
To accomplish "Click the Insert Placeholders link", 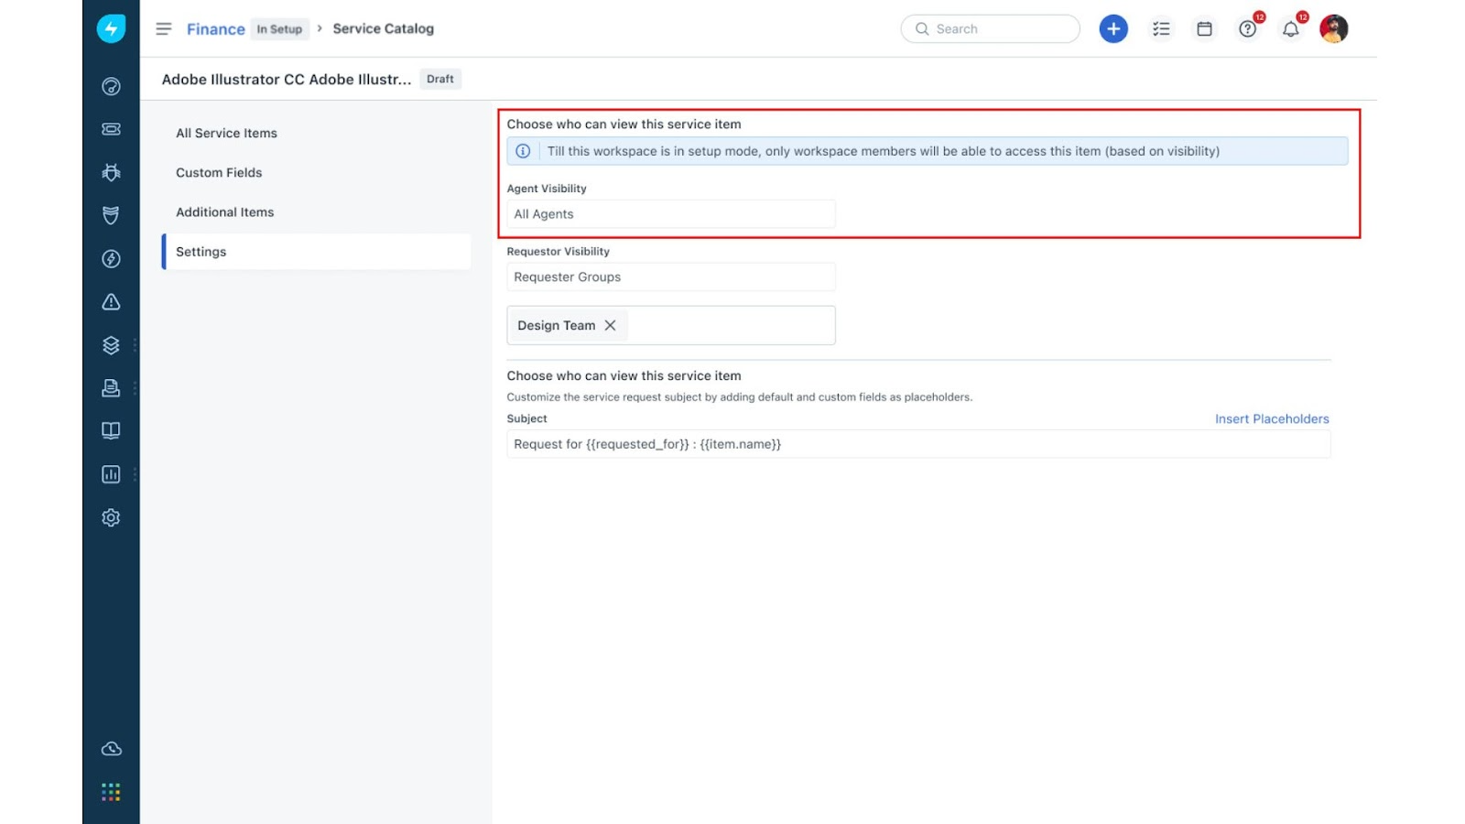I will [1272, 418].
